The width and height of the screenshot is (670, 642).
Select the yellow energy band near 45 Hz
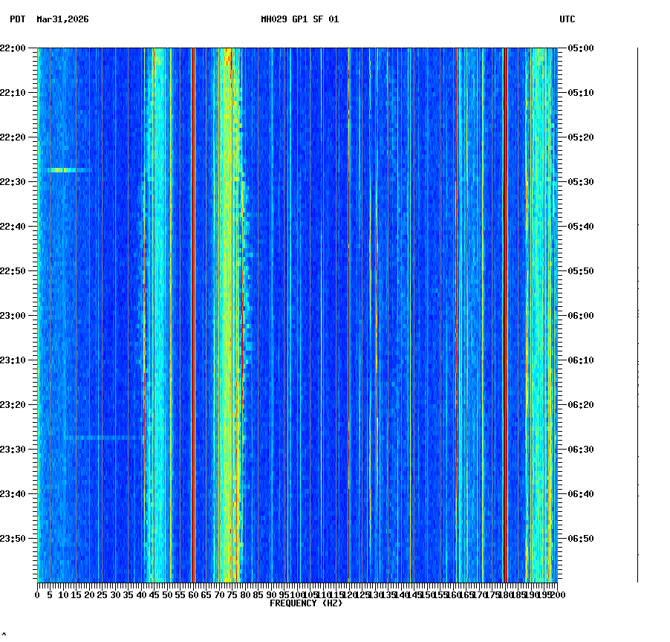156,297
